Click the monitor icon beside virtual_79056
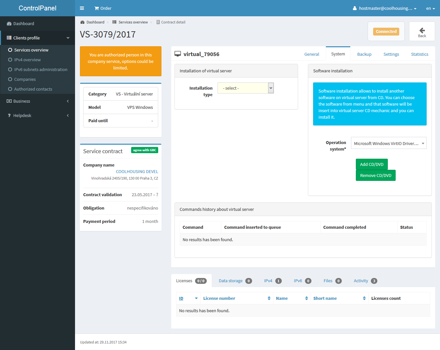This screenshot has height=350, width=440. pos(178,54)
